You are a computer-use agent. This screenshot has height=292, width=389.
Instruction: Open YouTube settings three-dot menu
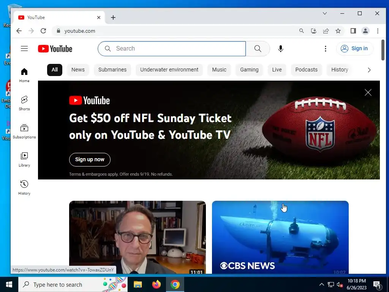click(326, 49)
